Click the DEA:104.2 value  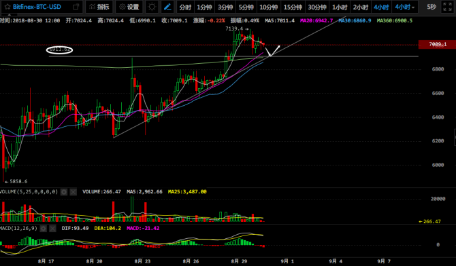point(108,228)
